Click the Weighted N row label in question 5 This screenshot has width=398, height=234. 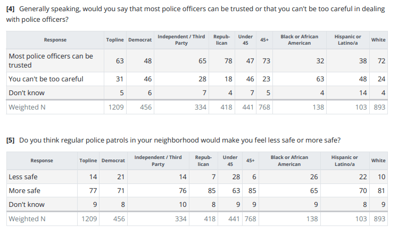[27, 219]
